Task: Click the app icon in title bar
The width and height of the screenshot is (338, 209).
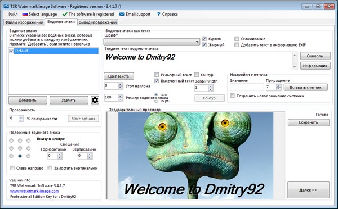Action: click(x=6, y=6)
